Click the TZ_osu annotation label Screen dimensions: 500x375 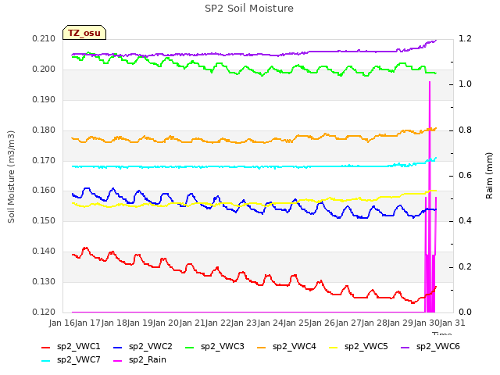point(84,33)
